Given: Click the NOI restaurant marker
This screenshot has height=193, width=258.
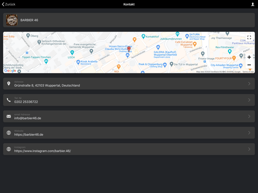Looking at the screenshot, I should tap(118, 67).
